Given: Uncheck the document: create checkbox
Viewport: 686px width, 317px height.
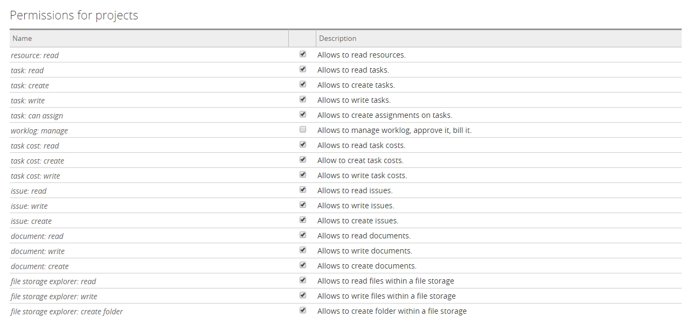Looking at the screenshot, I should (303, 265).
